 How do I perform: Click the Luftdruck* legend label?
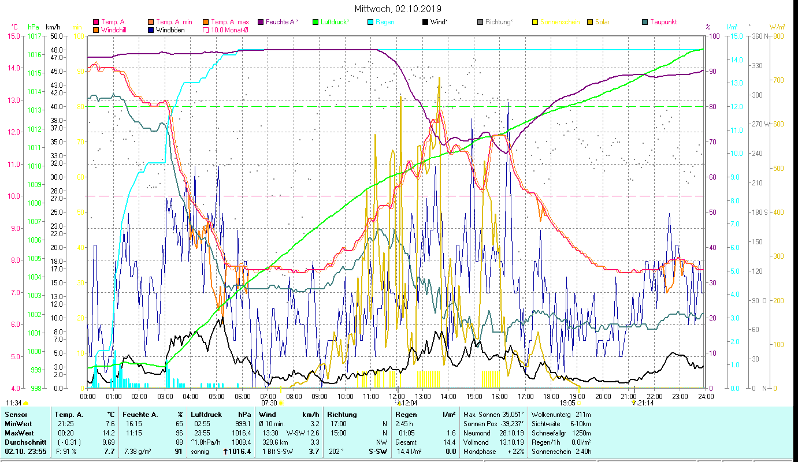tap(336, 22)
